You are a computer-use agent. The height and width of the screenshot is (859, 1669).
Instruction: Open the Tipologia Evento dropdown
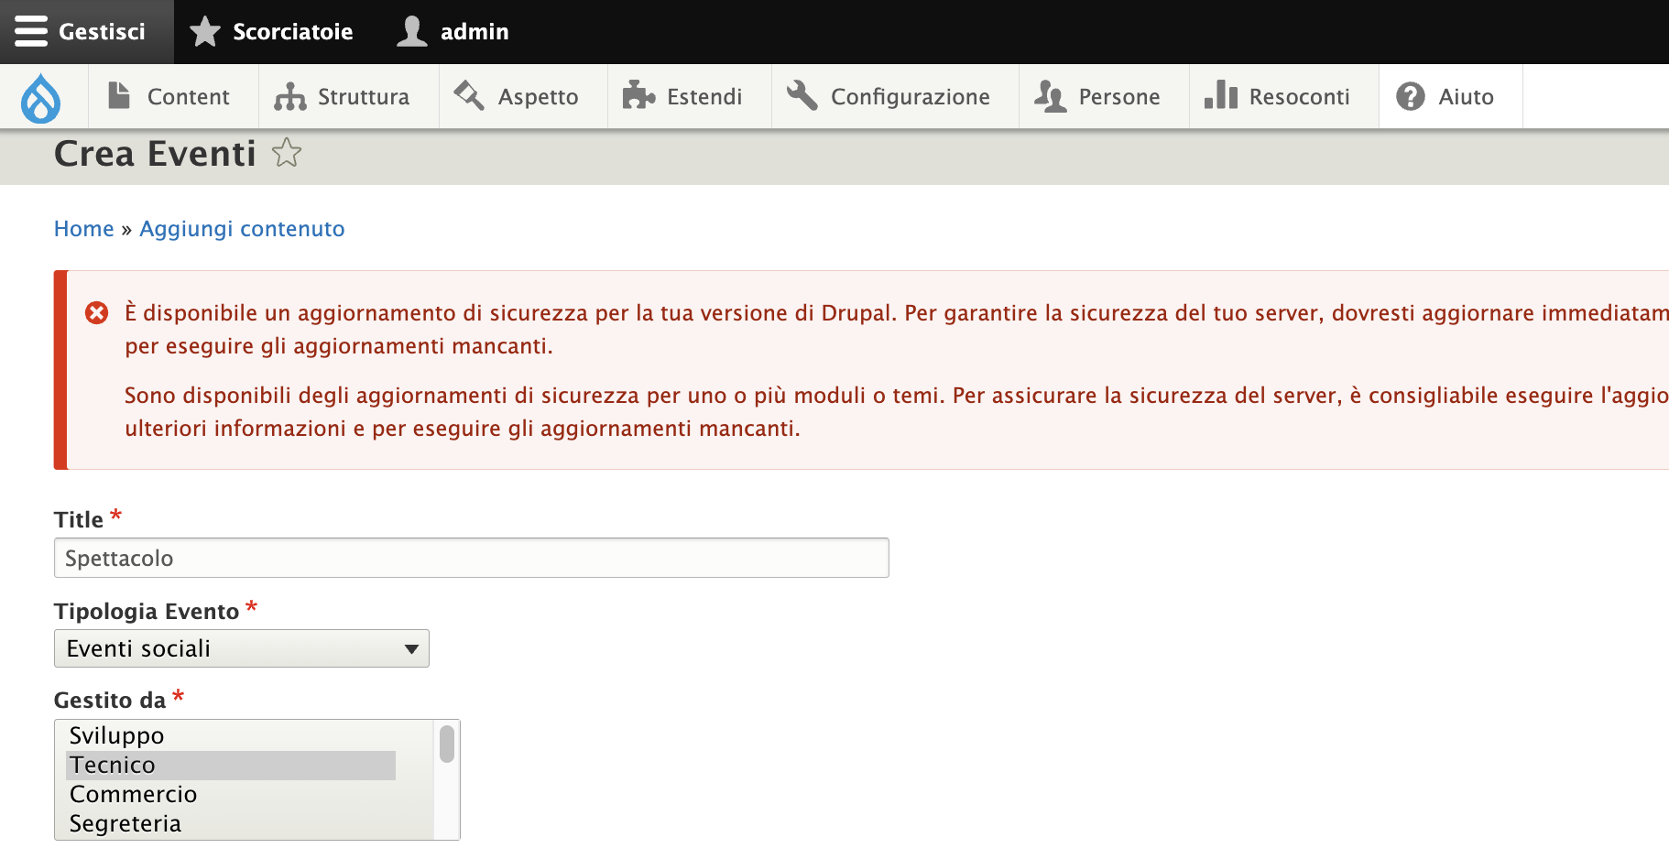tap(242, 648)
